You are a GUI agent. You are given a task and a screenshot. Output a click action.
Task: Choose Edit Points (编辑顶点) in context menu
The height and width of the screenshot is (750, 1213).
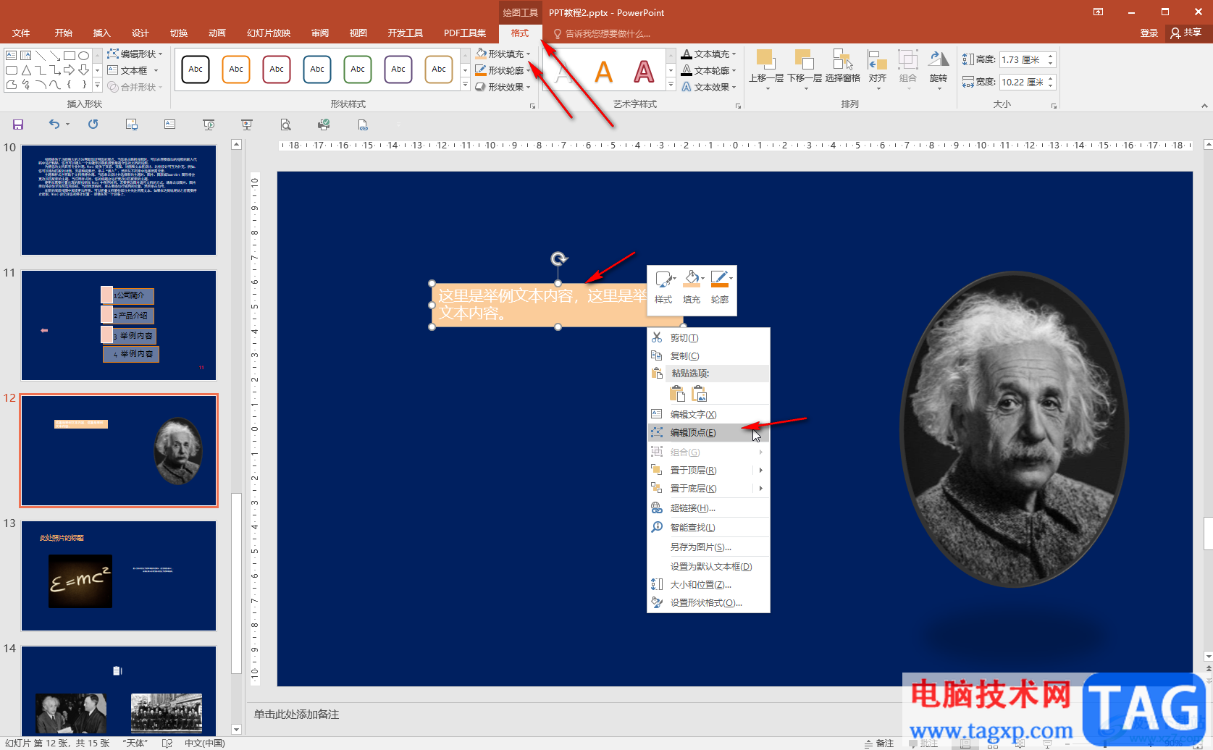(x=708, y=433)
